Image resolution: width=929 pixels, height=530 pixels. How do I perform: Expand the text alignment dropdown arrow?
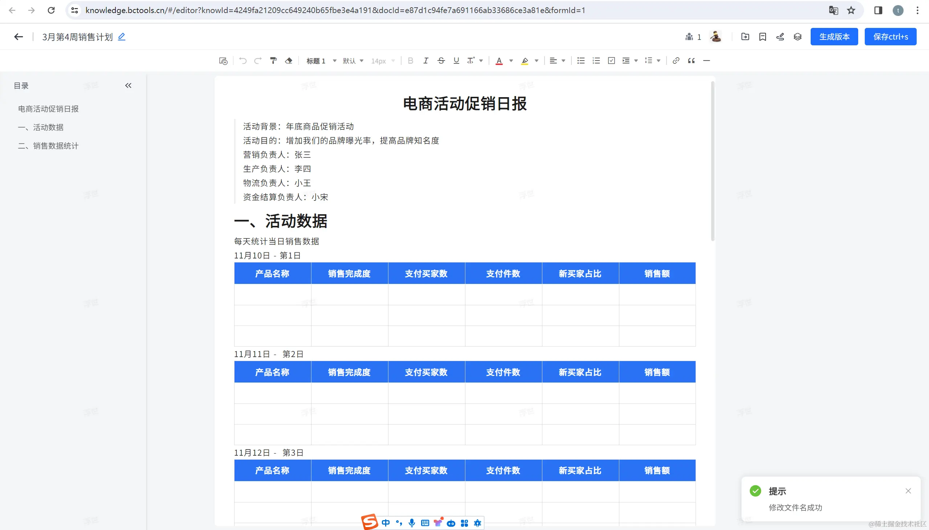click(563, 61)
